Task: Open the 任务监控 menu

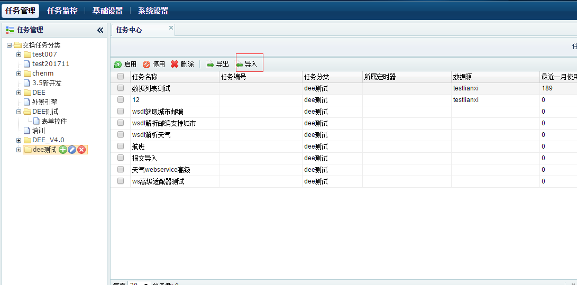Action: click(62, 11)
